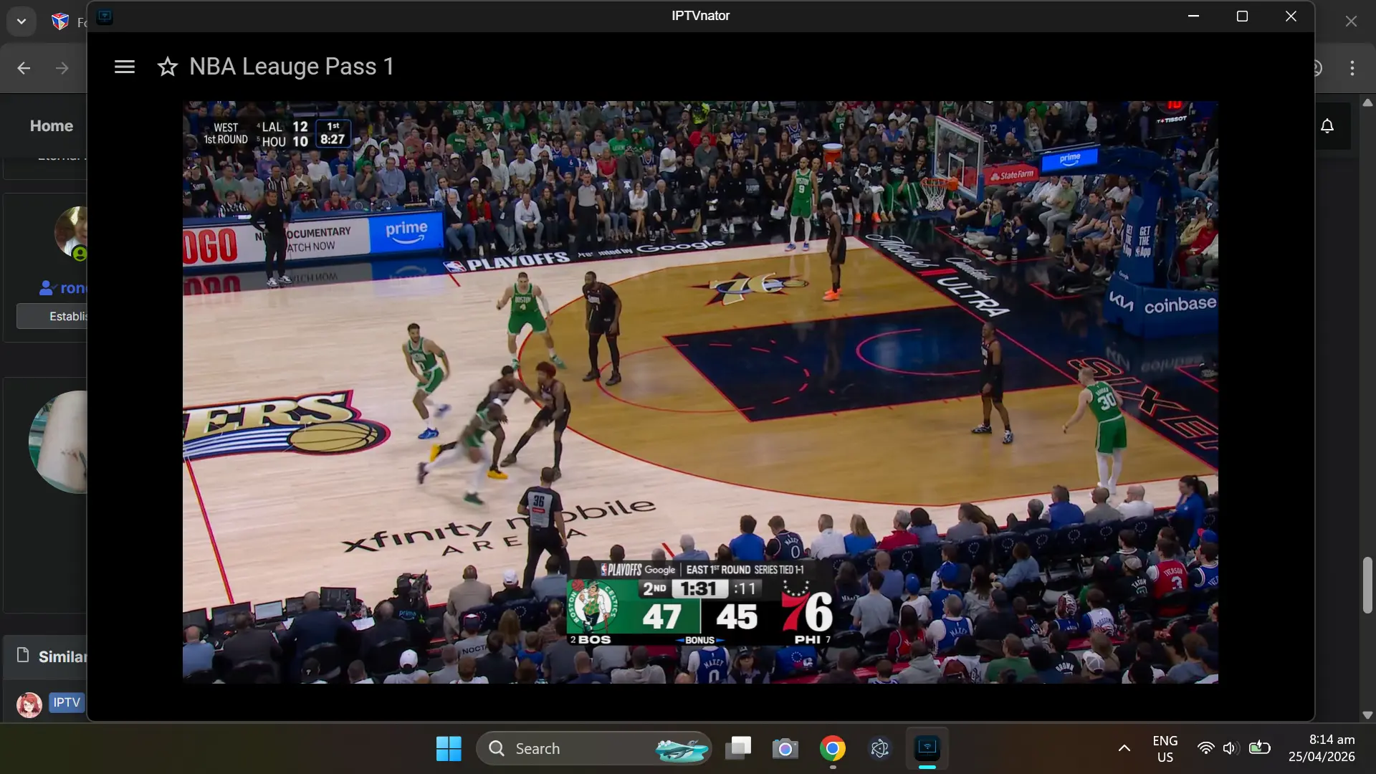Click the video player stream area
The image size is (1376, 774).
(700, 392)
